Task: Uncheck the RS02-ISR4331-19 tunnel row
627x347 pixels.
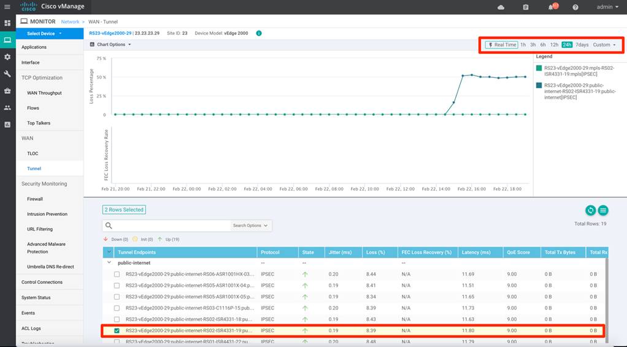Action: (117, 330)
